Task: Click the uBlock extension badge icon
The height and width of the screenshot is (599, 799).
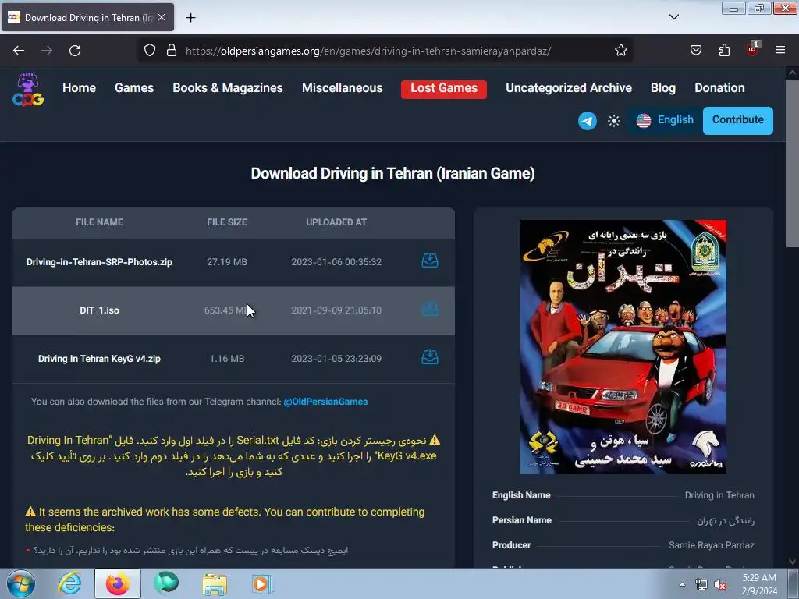Action: (x=753, y=49)
